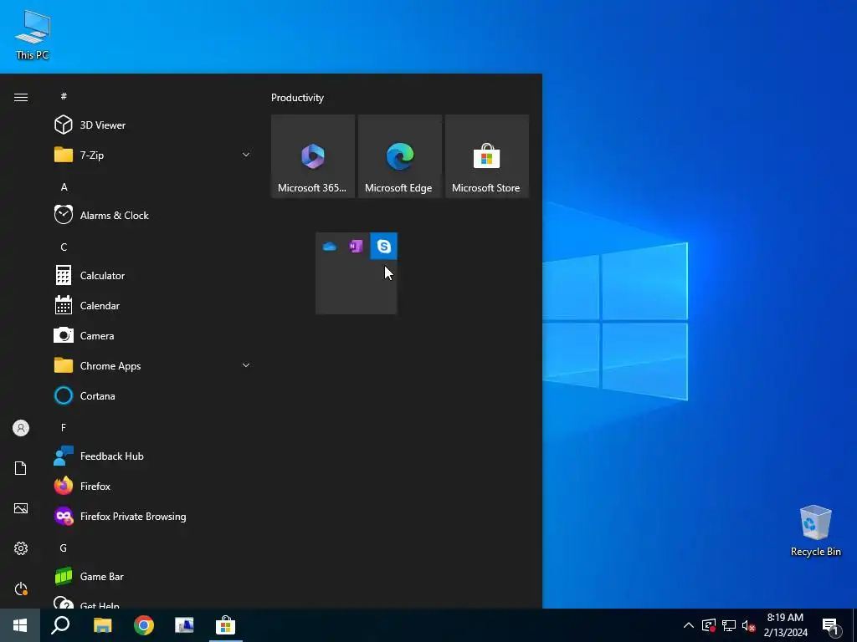Click the 'C' letter group header
857x642 pixels.
64,247
